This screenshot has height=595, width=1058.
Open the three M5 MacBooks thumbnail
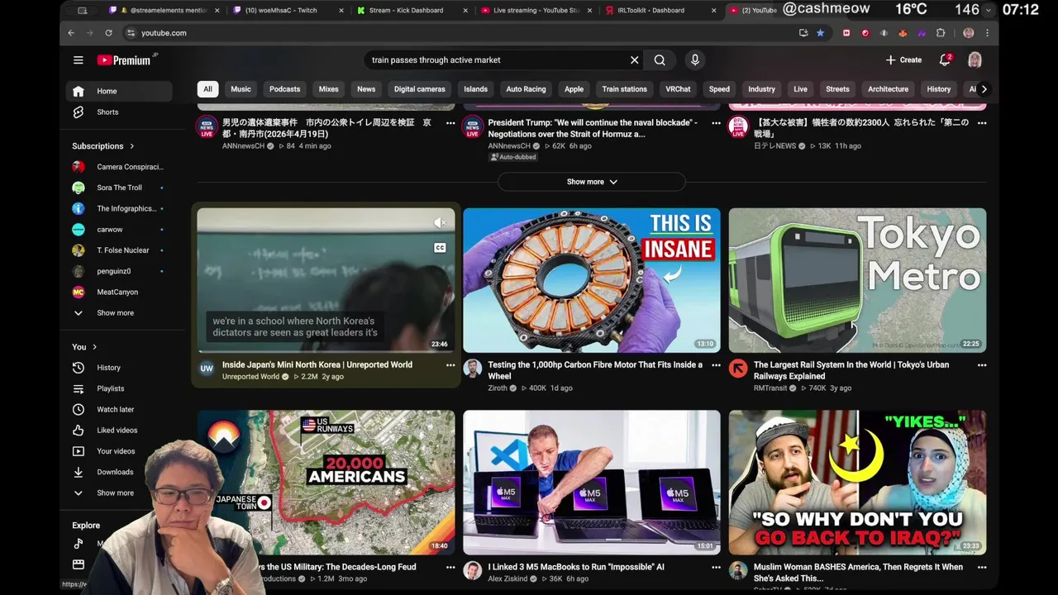click(x=592, y=482)
